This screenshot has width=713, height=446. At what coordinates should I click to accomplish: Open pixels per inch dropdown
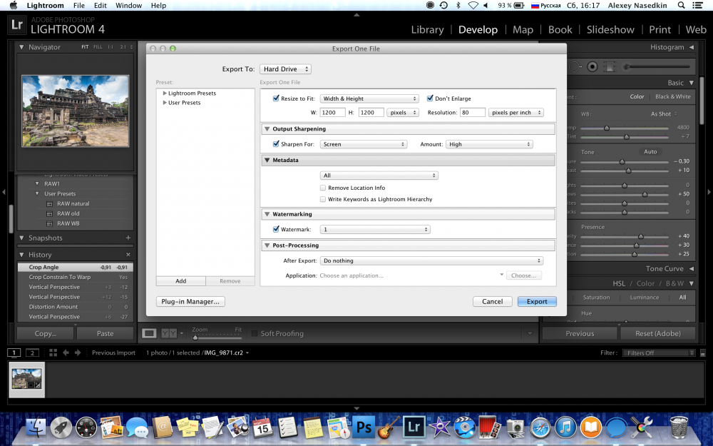point(515,113)
